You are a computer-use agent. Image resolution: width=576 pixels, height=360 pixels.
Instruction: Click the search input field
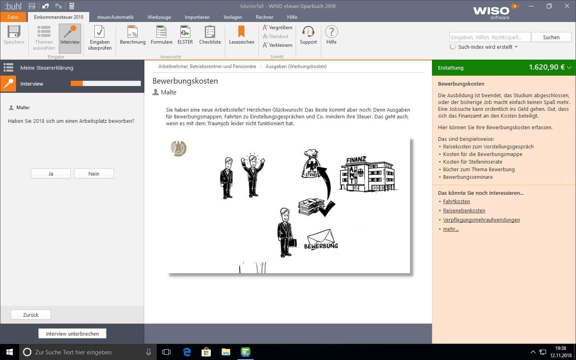(490, 37)
